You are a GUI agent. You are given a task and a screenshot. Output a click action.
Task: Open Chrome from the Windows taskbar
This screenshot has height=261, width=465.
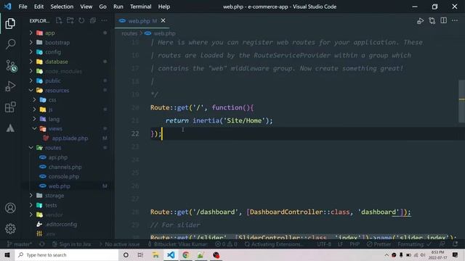point(186,254)
